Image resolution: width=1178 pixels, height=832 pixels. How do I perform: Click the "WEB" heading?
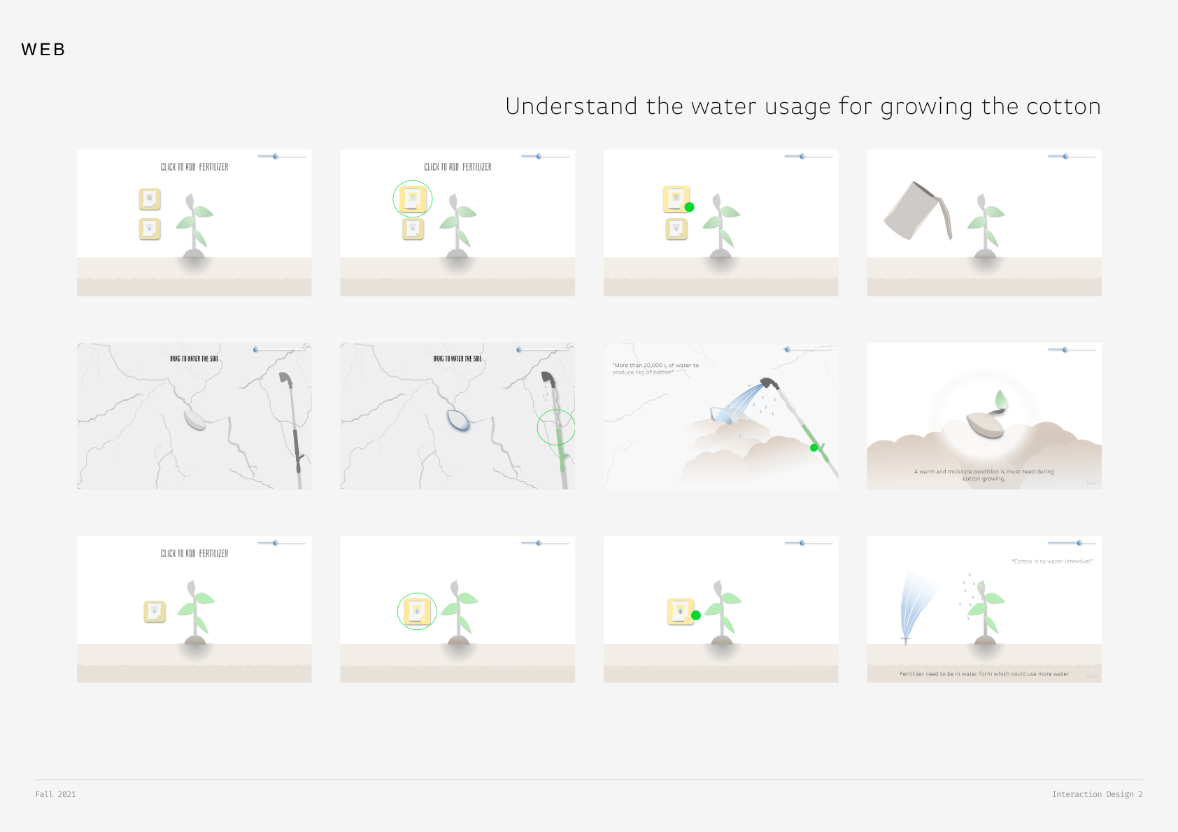pyautogui.click(x=43, y=50)
